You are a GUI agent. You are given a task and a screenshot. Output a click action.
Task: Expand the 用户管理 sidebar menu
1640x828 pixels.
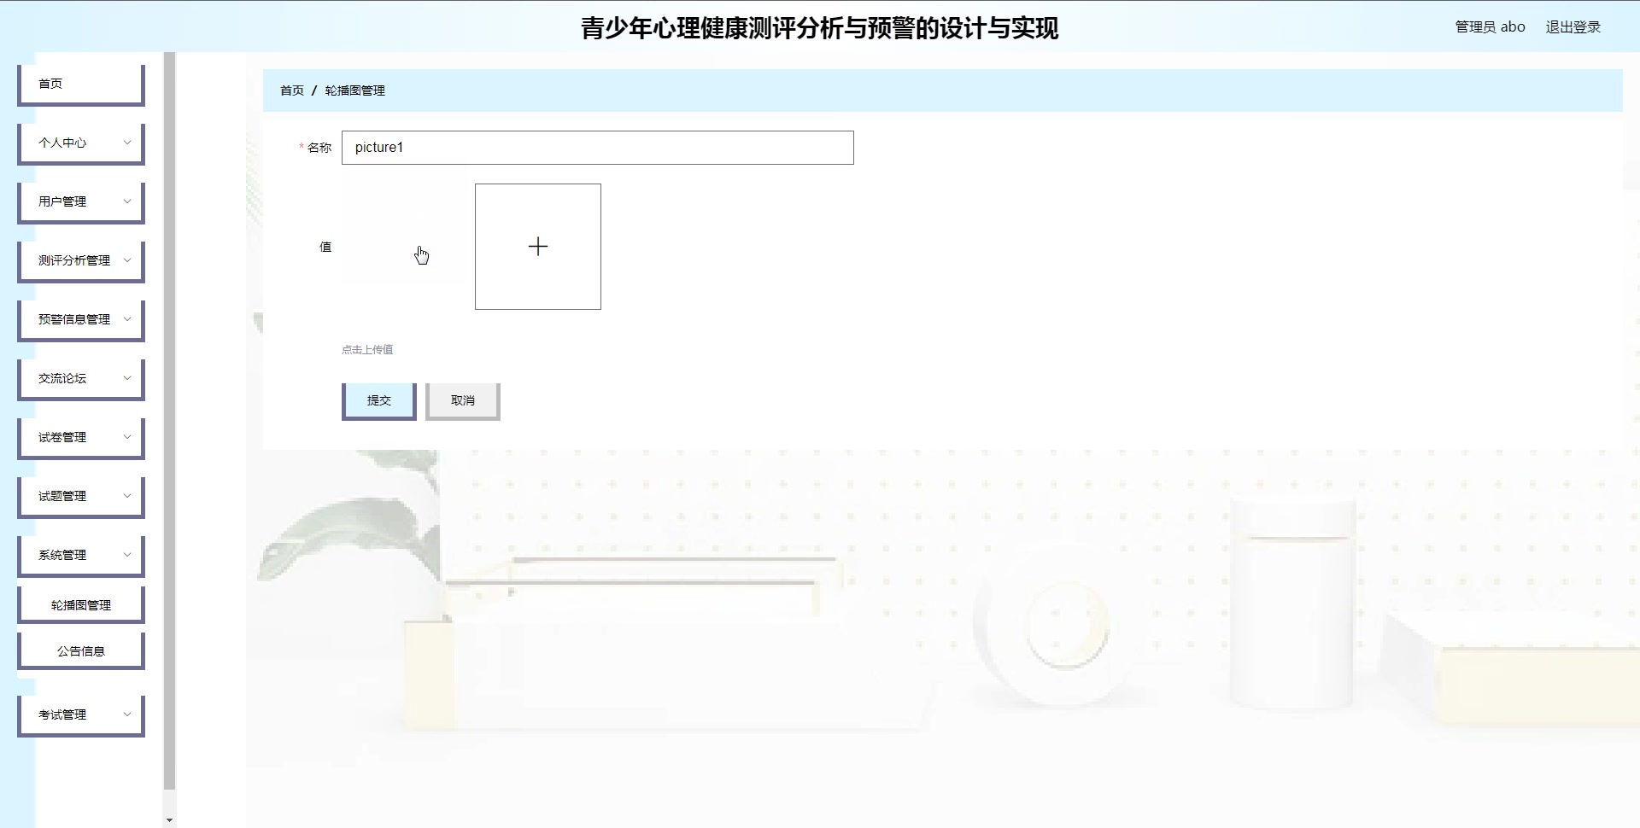(80, 201)
